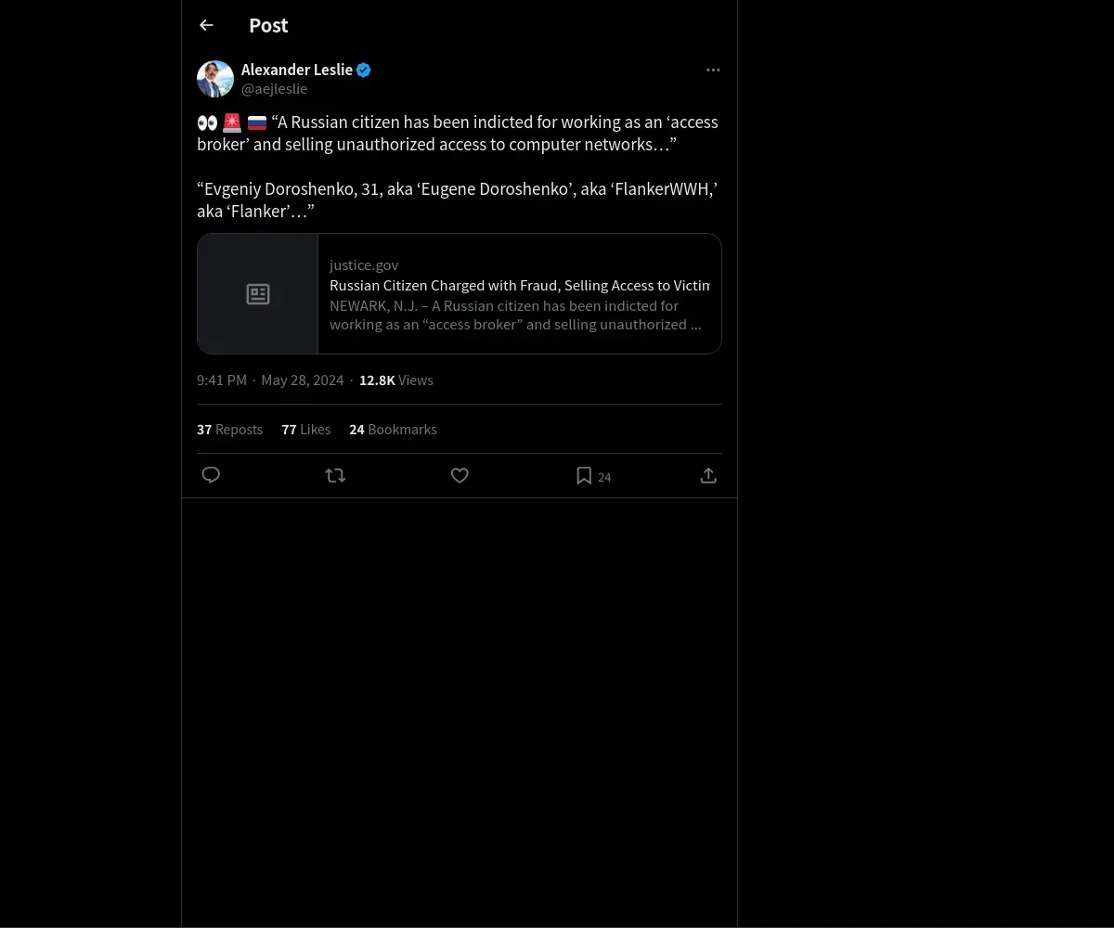Click the justice.gov domain label in the card
The image size is (1114, 928).
pos(364,265)
